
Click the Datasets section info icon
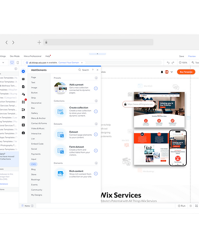click(96, 124)
